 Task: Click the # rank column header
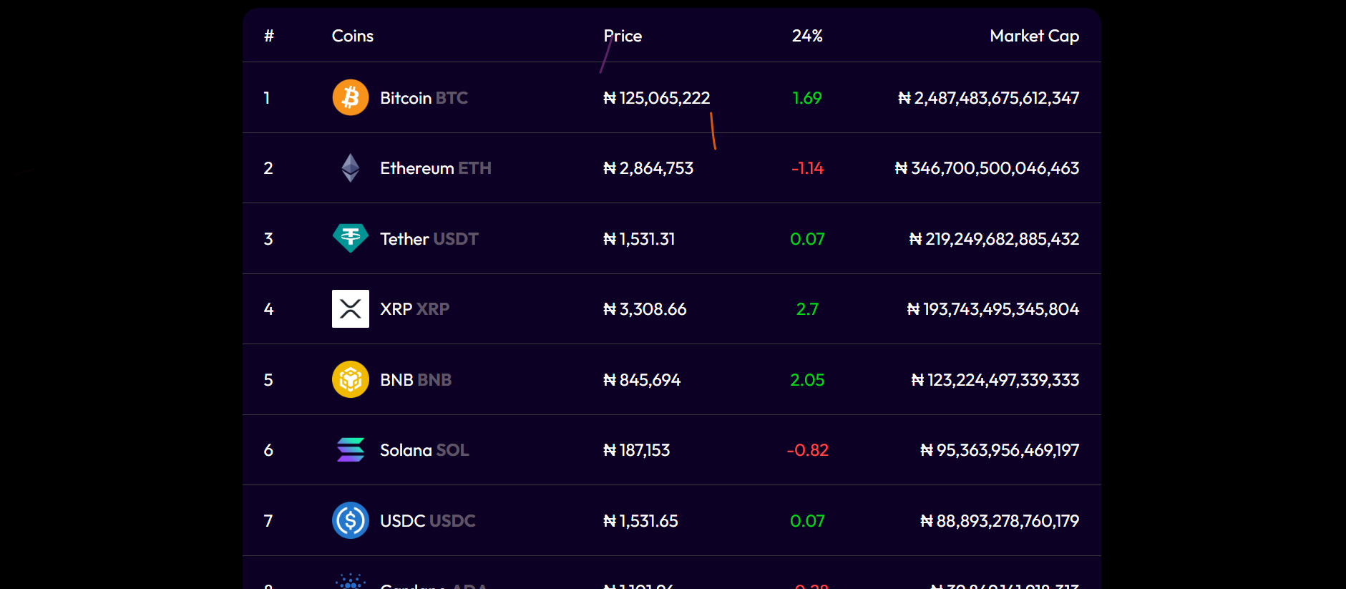(x=269, y=36)
